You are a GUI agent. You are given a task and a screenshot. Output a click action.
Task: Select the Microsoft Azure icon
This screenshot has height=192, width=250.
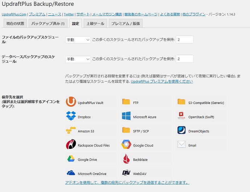pos(126,116)
